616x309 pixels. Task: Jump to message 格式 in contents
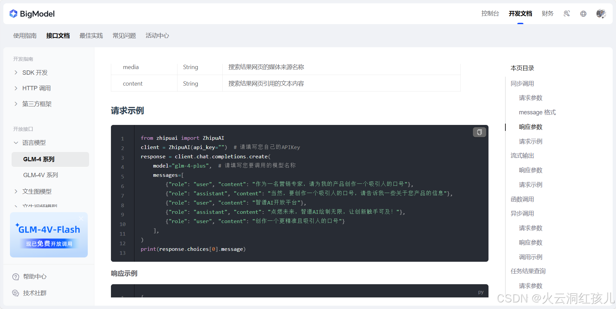537,112
